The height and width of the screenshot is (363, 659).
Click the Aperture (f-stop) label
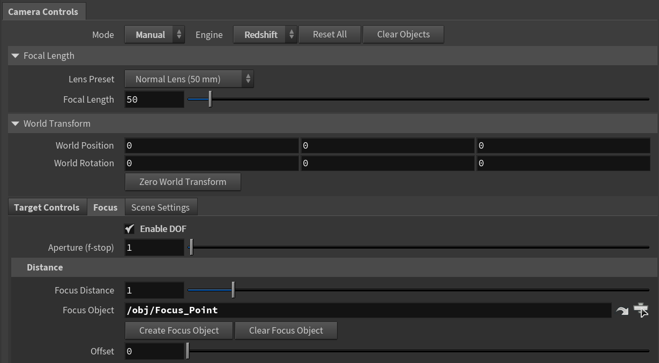pos(81,248)
